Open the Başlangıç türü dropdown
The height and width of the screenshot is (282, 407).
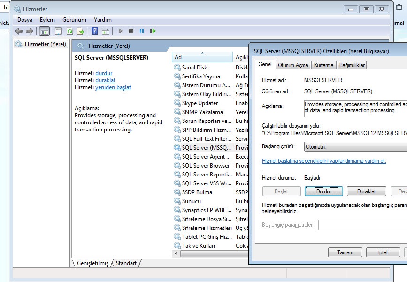[x=356, y=147]
